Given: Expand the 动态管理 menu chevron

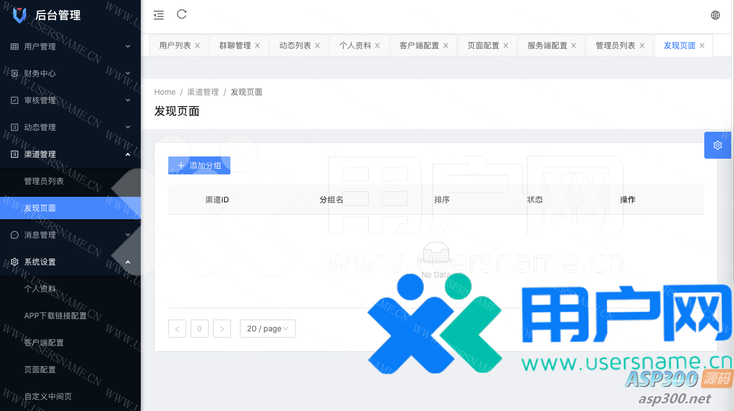Looking at the screenshot, I should pos(128,127).
